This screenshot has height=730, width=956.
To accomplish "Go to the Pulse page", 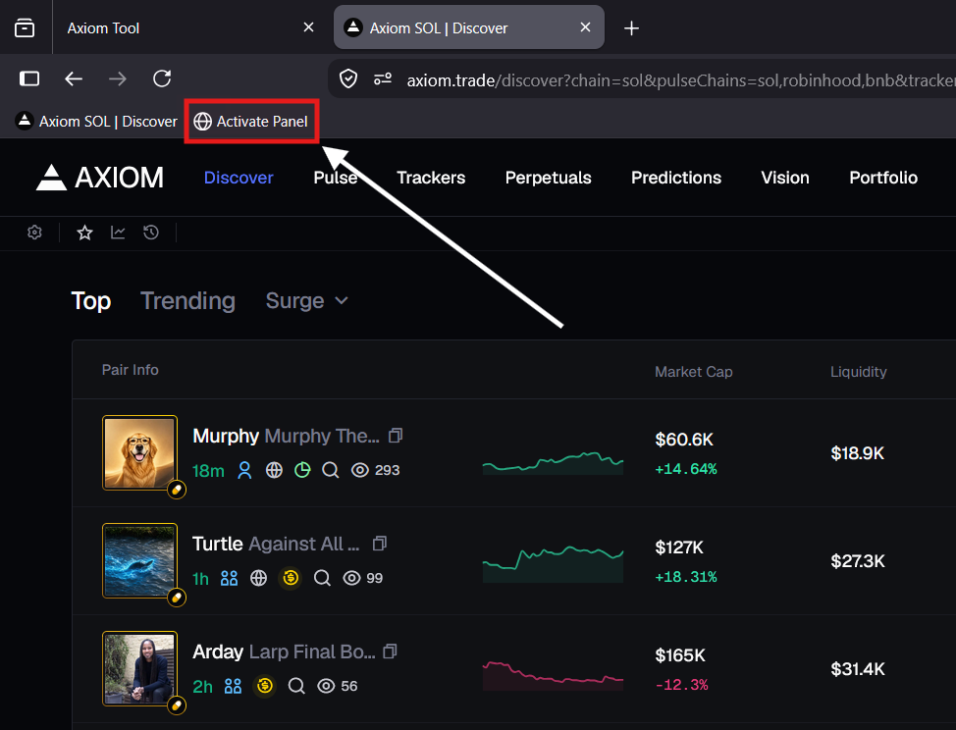I will [336, 178].
